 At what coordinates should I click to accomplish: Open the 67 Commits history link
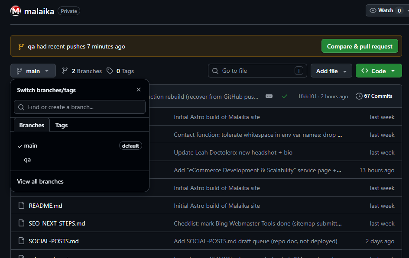pos(374,96)
